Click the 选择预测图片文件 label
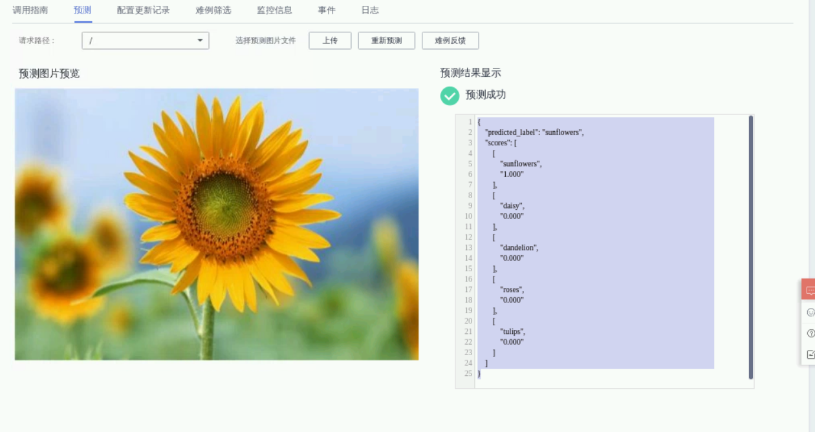 [x=266, y=41]
